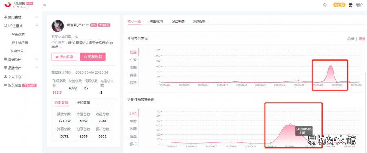Switch to the 平均数据 tab
Screen dimensions: 367x153
coord(83,103)
